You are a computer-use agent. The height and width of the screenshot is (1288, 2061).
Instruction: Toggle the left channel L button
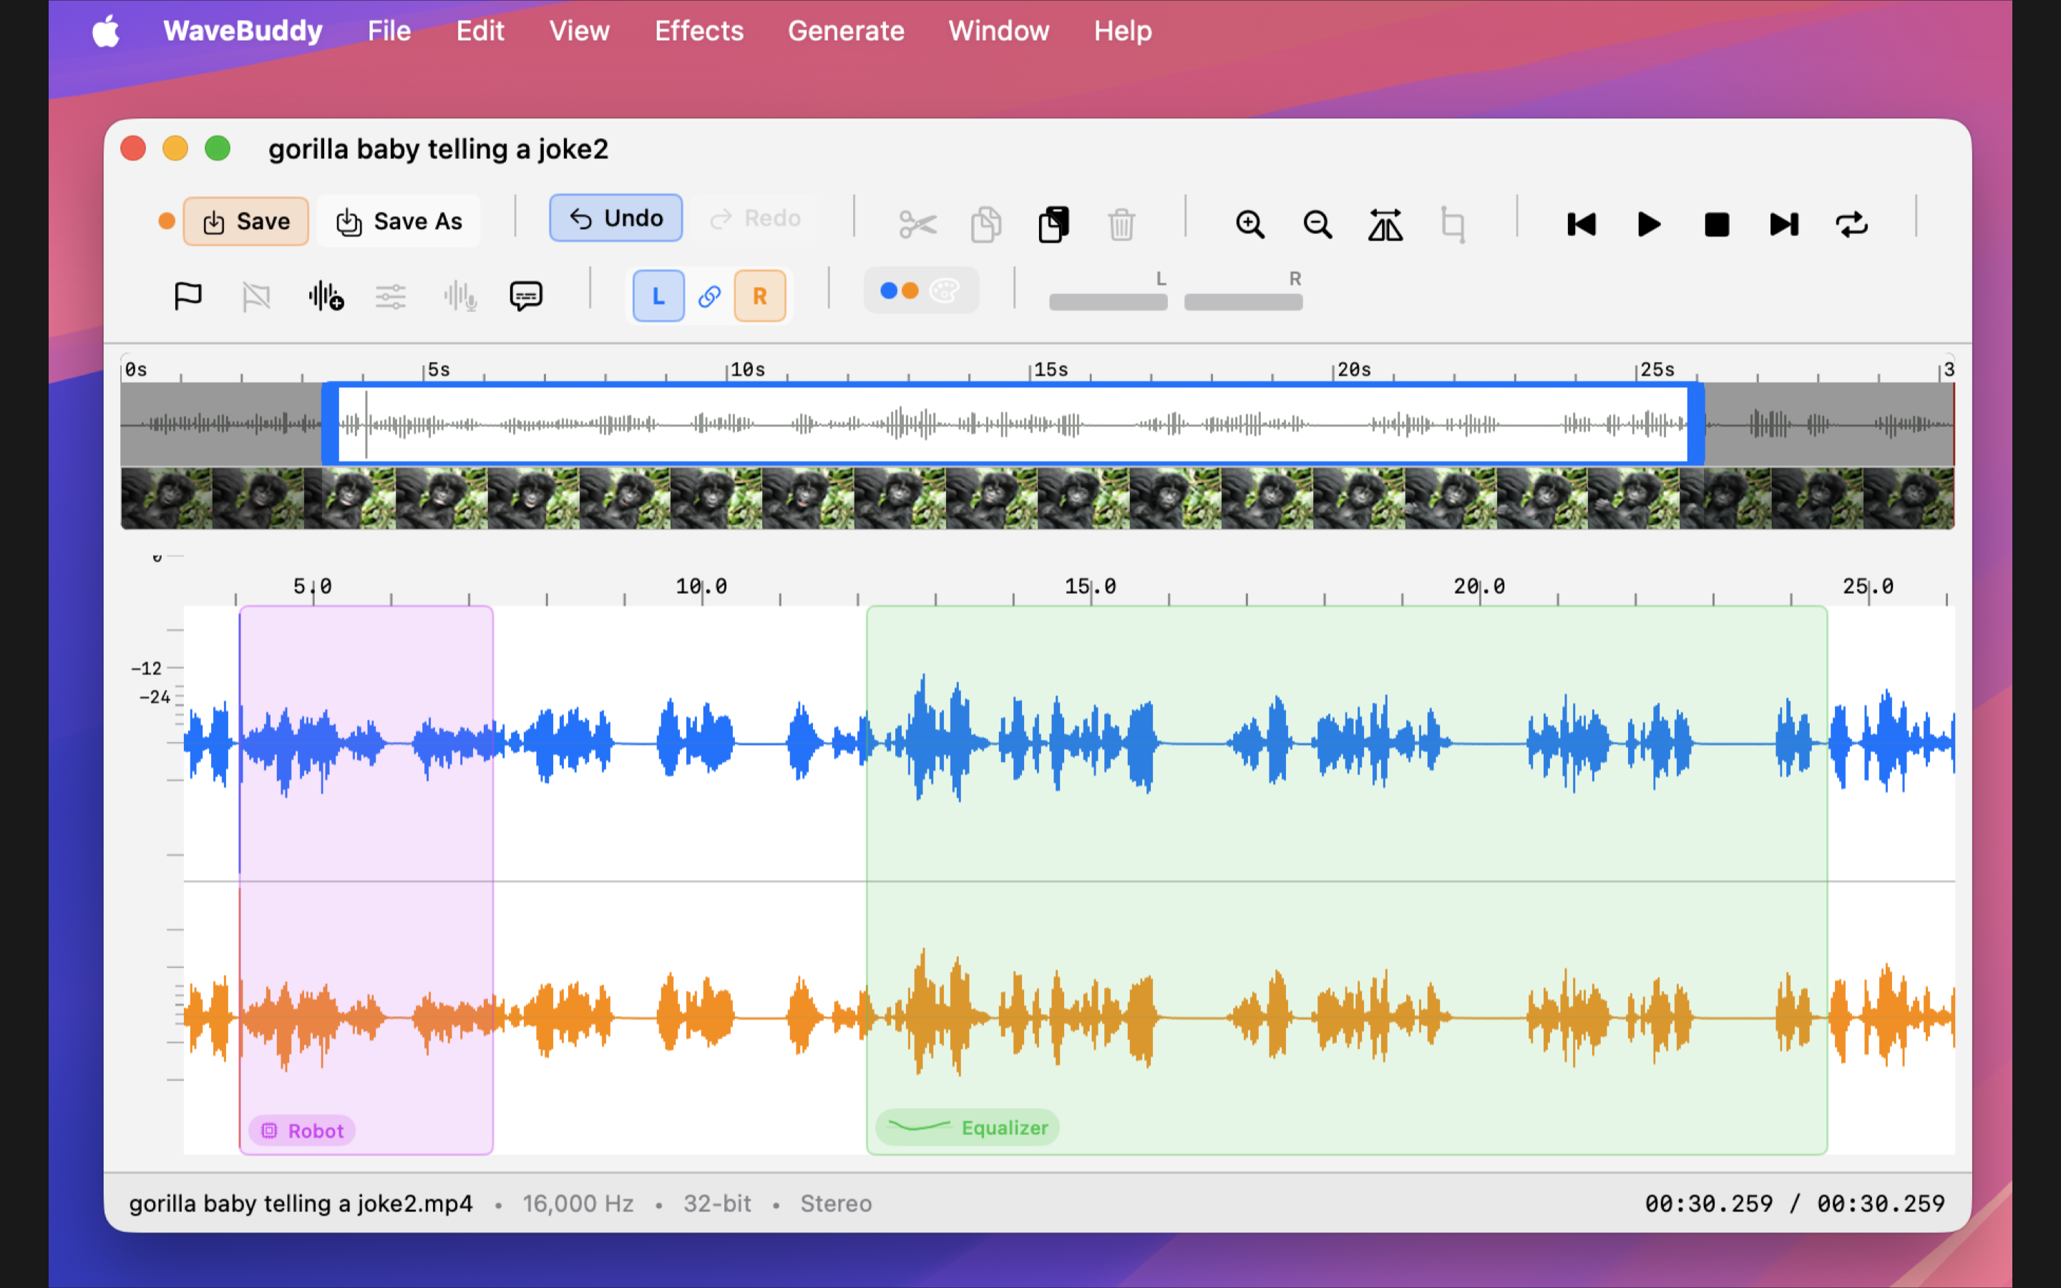coord(658,296)
